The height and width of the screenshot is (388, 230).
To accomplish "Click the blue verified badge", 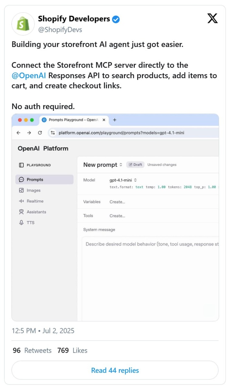I will coord(116,19).
